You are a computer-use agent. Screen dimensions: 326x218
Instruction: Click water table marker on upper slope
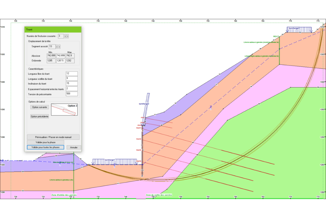(x=211, y=107)
